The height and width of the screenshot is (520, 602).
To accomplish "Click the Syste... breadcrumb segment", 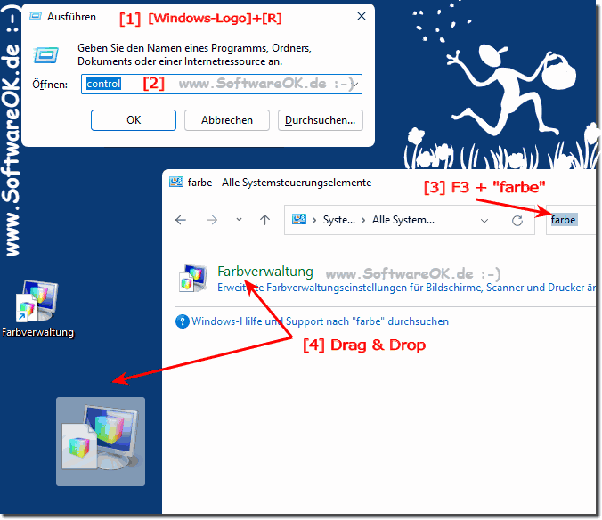I will [339, 220].
